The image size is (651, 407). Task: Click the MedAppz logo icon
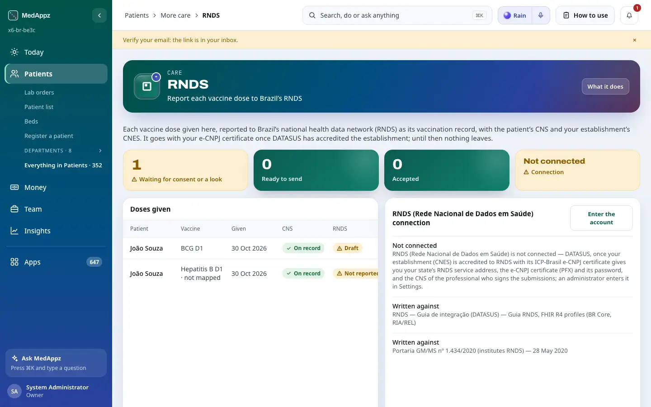(x=13, y=15)
